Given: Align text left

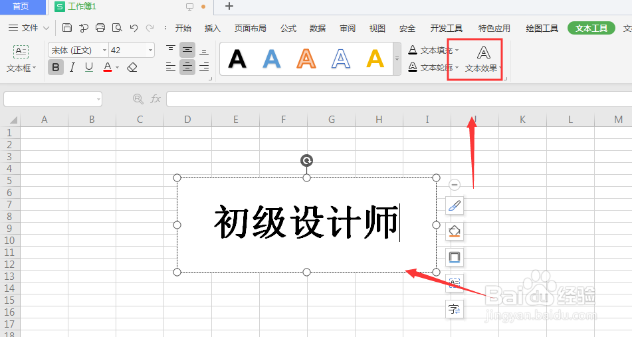Looking at the screenshot, I should coord(171,67).
